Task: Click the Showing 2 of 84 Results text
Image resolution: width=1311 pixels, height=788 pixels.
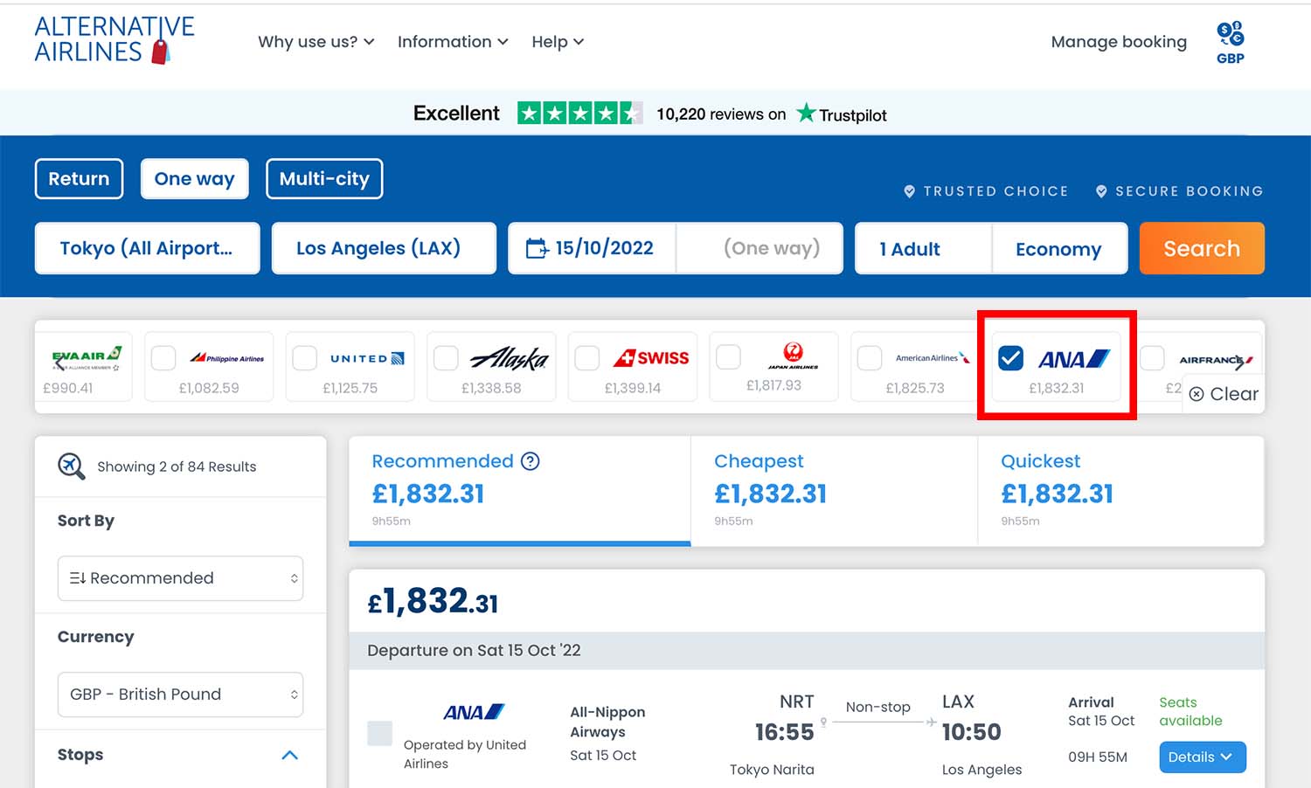Action: point(177,467)
